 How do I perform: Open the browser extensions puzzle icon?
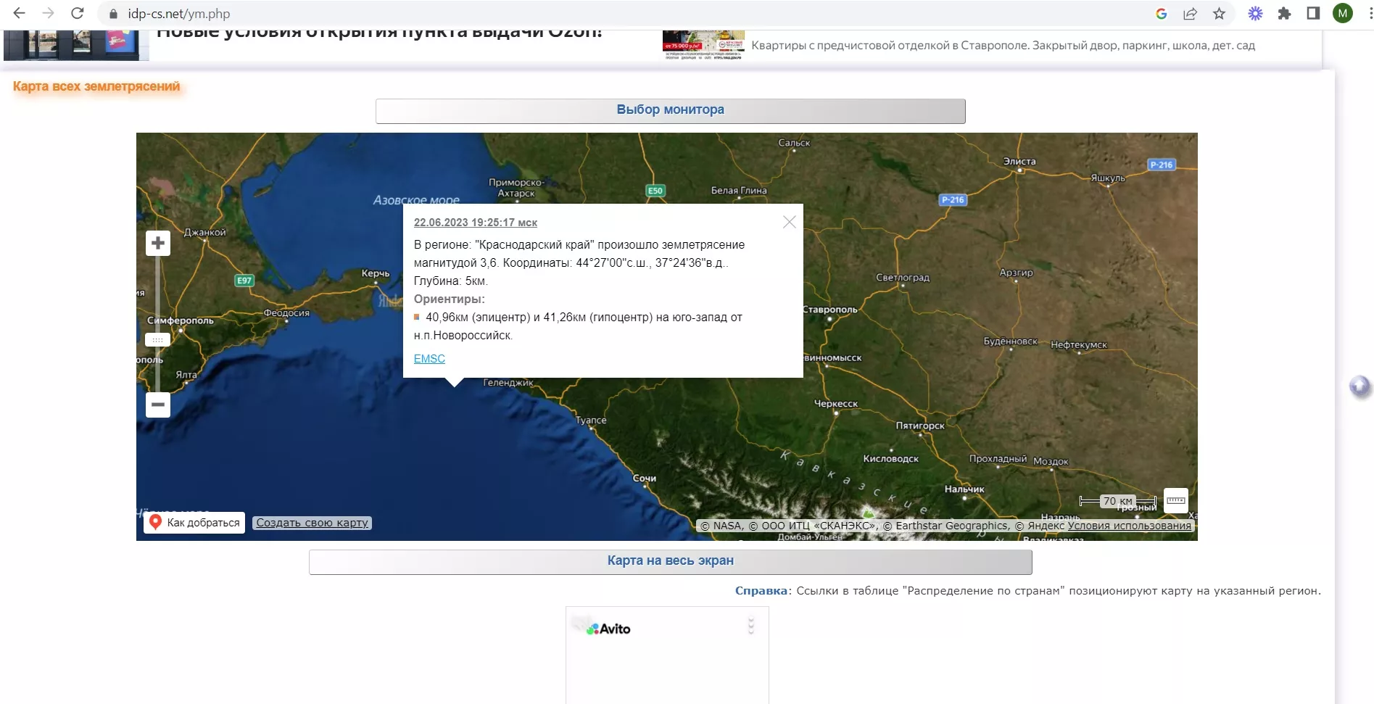[x=1284, y=14]
